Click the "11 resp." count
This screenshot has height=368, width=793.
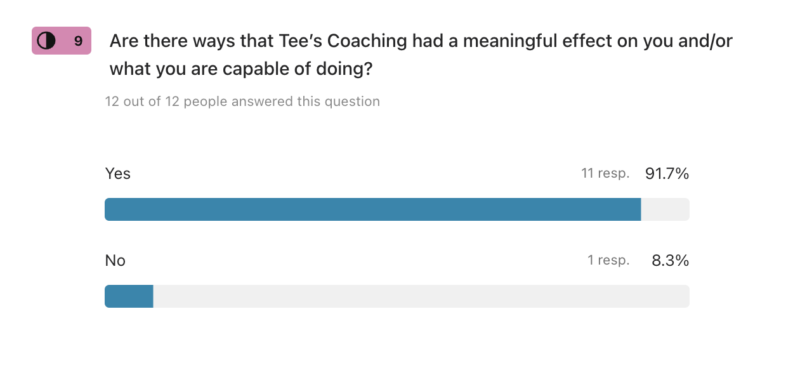pyautogui.click(x=605, y=173)
